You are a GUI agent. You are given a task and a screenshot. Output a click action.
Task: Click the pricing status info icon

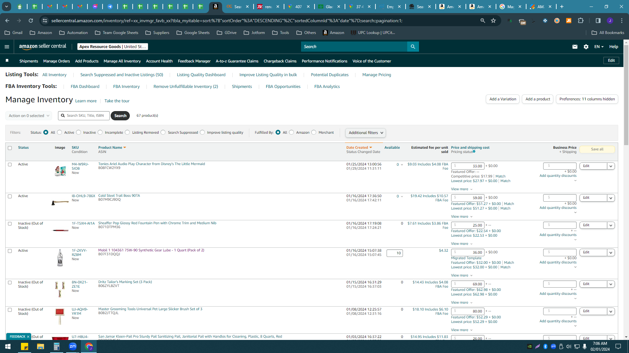click(x=474, y=151)
